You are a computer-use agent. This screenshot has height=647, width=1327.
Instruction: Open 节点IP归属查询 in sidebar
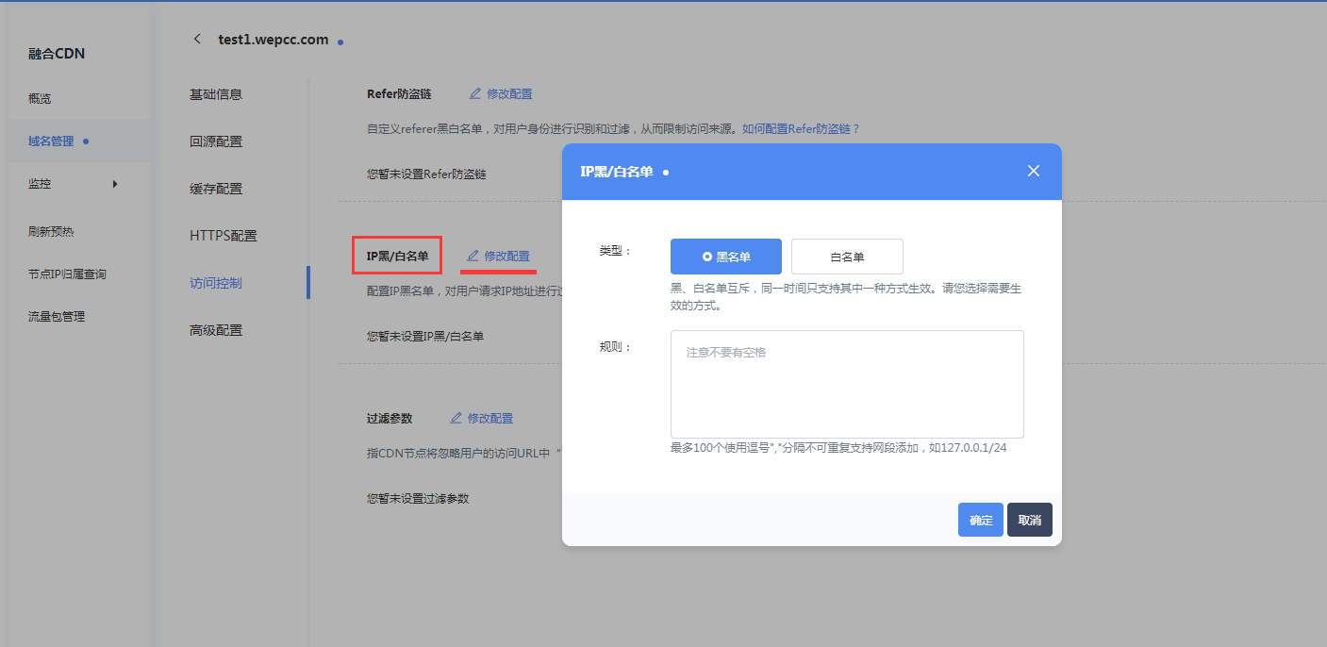[x=67, y=274]
